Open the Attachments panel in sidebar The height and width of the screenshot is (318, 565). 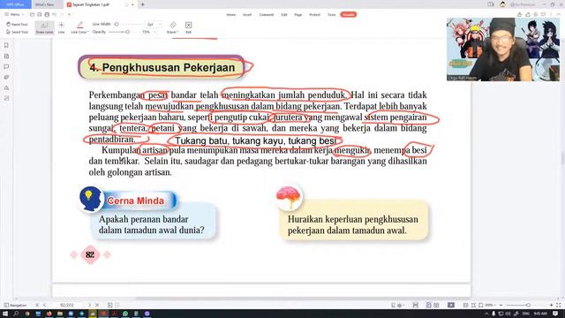(6, 77)
